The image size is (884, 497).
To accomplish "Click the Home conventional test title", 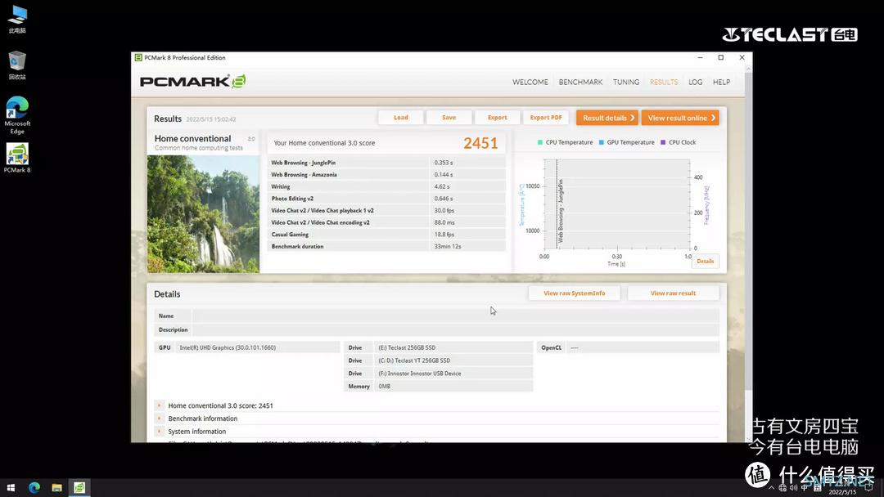I will tap(193, 138).
